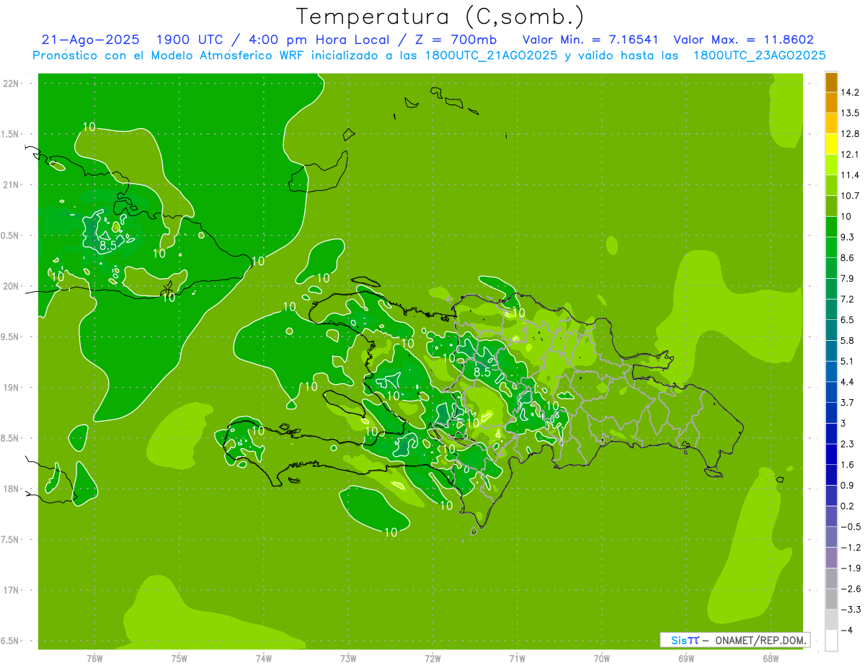The height and width of the screenshot is (668, 865).
Task: Click the "22N" latitude axis label
Action: click(12, 84)
